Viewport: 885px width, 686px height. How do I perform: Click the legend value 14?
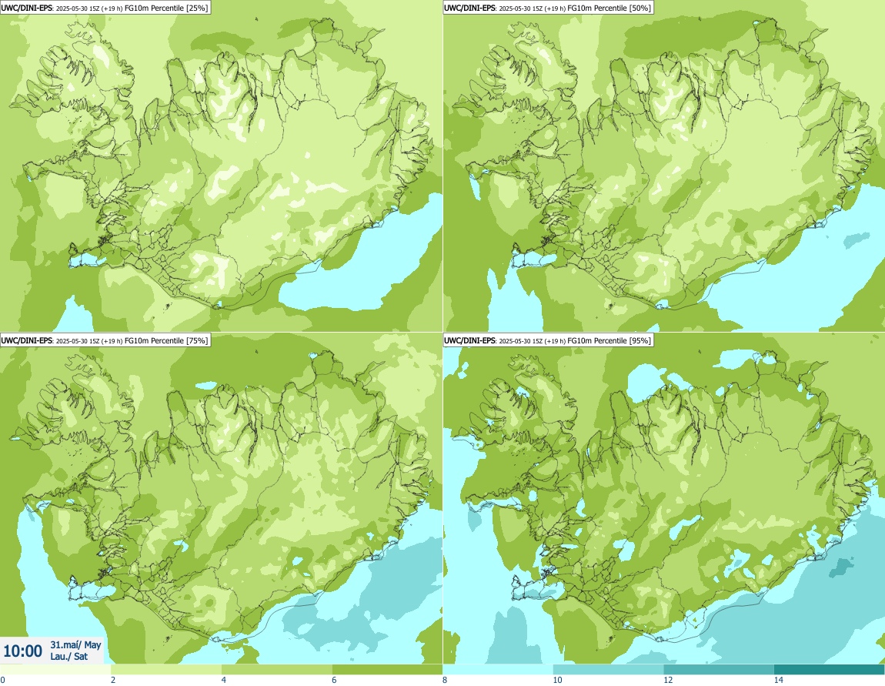pyautogui.click(x=779, y=681)
